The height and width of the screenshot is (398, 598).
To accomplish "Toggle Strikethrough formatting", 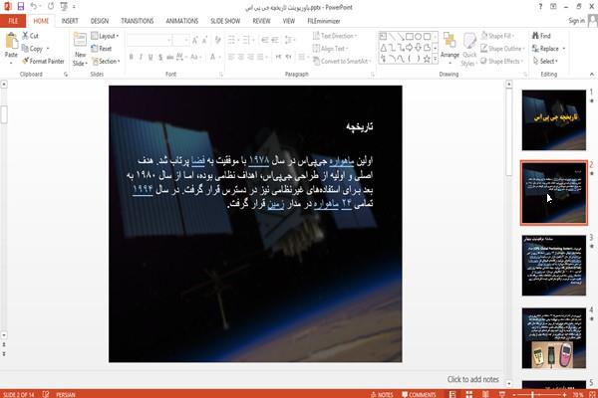I will (170, 57).
